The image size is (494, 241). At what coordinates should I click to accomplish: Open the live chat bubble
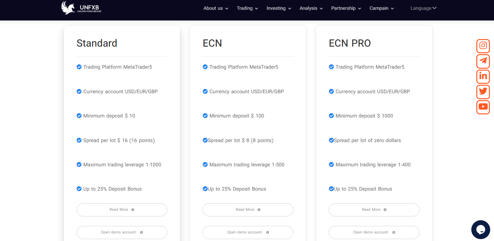480,230
